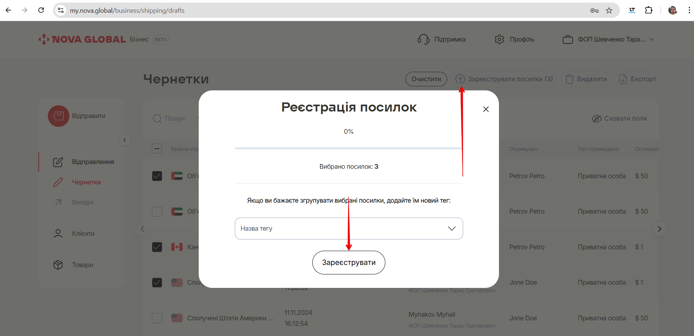Click the Товари box icon
This screenshot has width=694, height=336.
[x=58, y=265]
